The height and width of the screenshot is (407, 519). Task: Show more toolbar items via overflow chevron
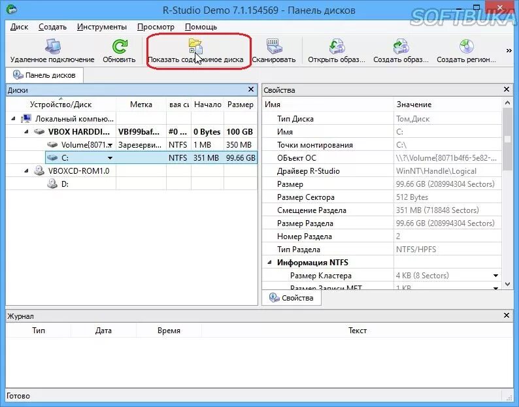(509, 50)
